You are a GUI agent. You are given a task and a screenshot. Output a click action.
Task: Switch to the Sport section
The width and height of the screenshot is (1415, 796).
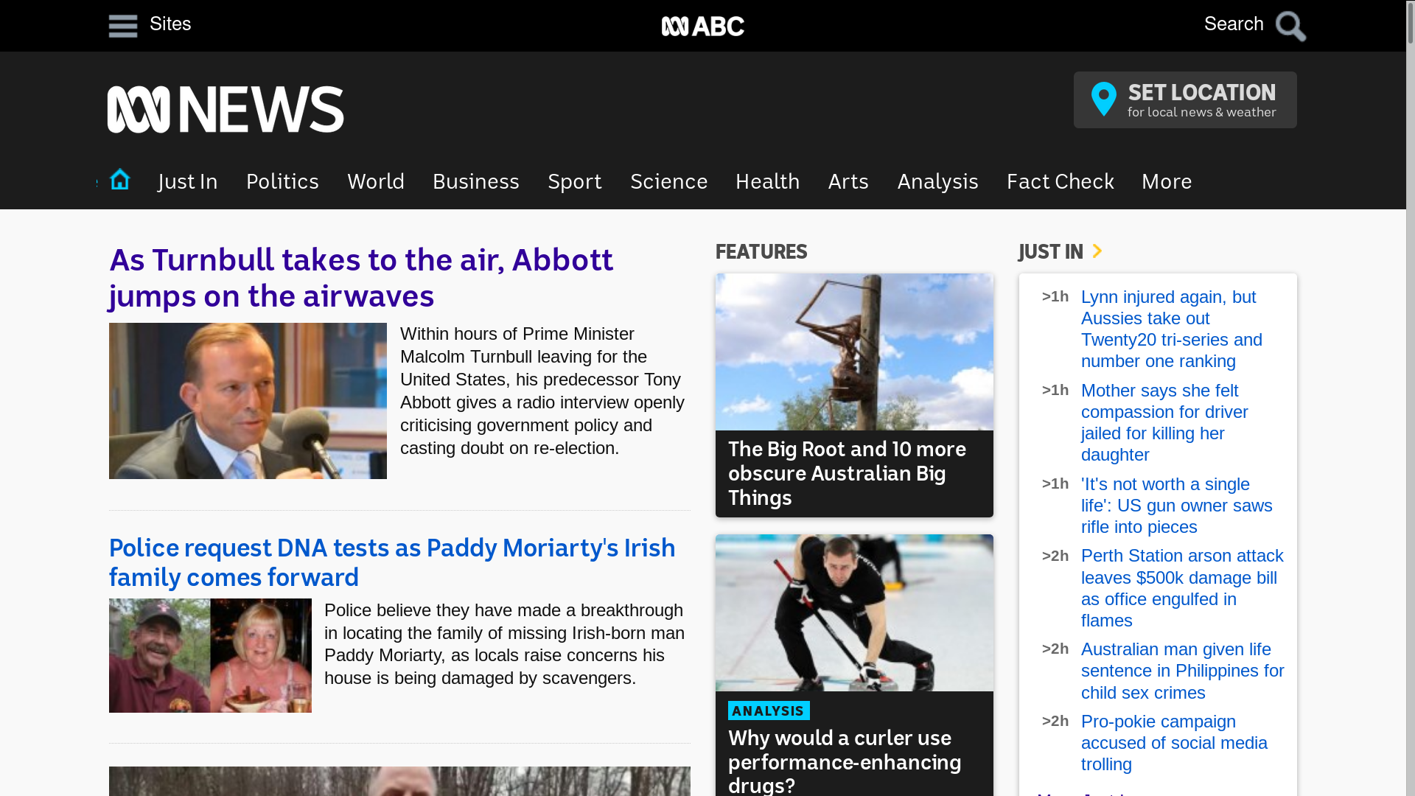(574, 181)
